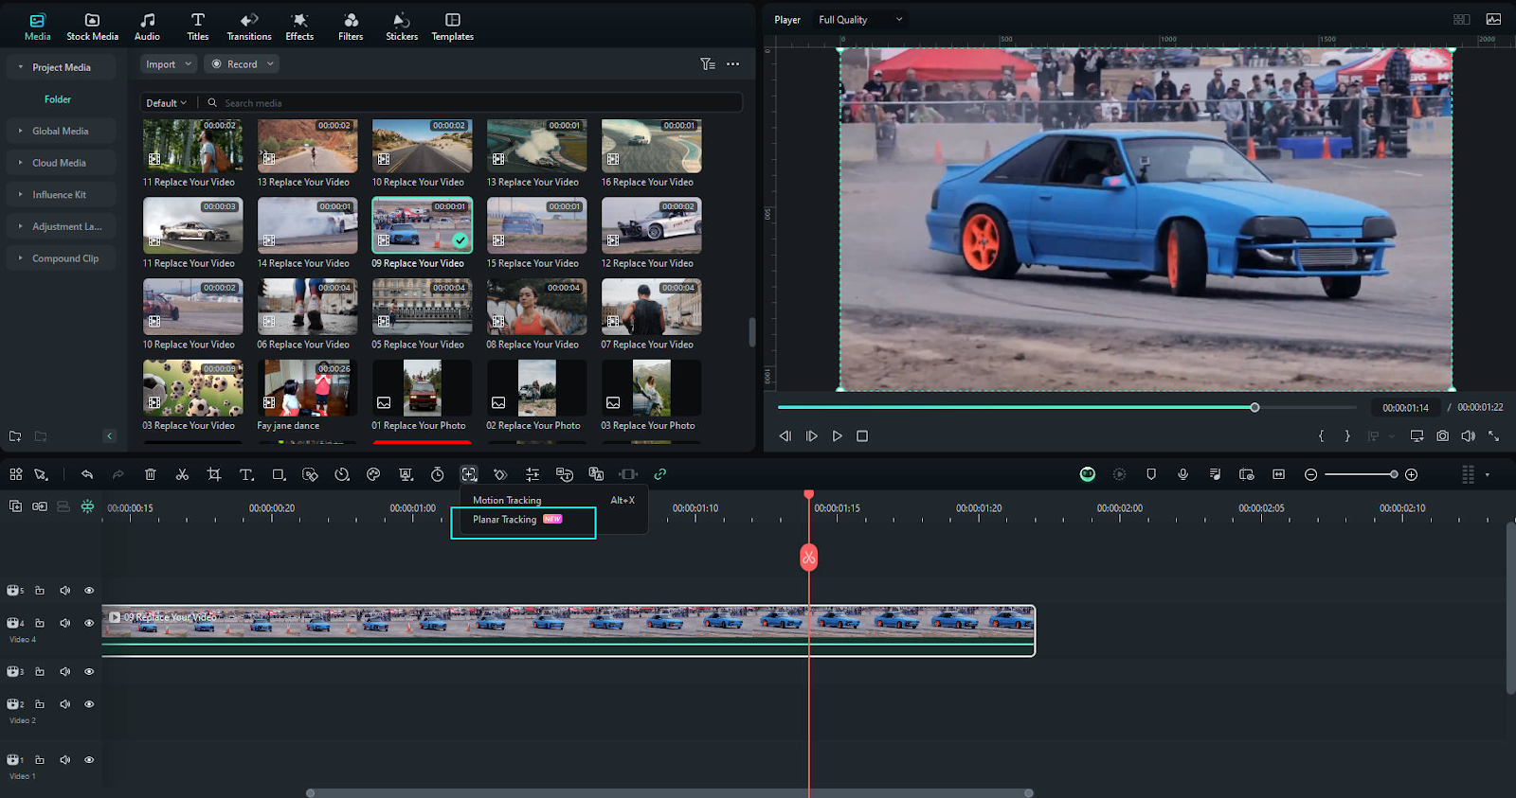This screenshot has height=798, width=1516.
Task: Toggle the Video 2 track eye icon
Action: pyautogui.click(x=89, y=704)
